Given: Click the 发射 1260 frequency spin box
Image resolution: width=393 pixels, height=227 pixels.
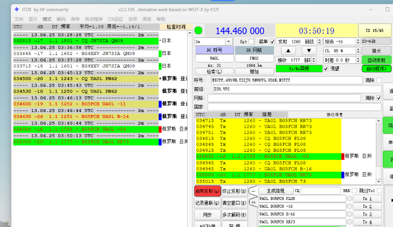Looking at the screenshot, I should (x=299, y=41).
